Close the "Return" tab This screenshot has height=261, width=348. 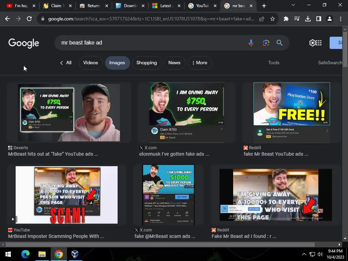[107, 6]
